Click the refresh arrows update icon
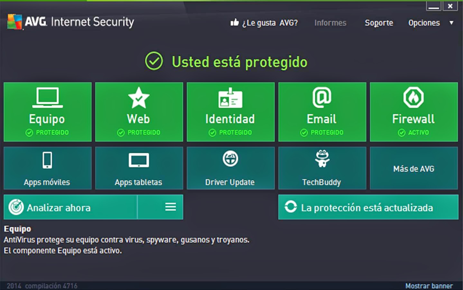The image size is (463, 290). tap(291, 207)
